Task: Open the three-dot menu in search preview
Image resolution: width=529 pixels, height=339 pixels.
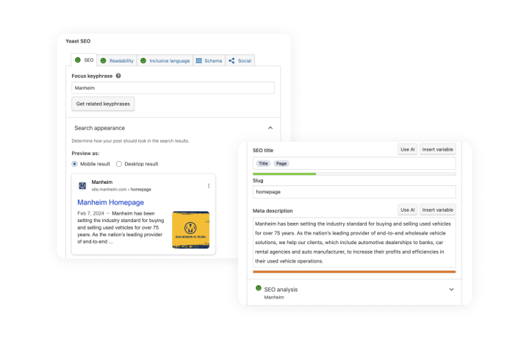Action: pyautogui.click(x=209, y=186)
